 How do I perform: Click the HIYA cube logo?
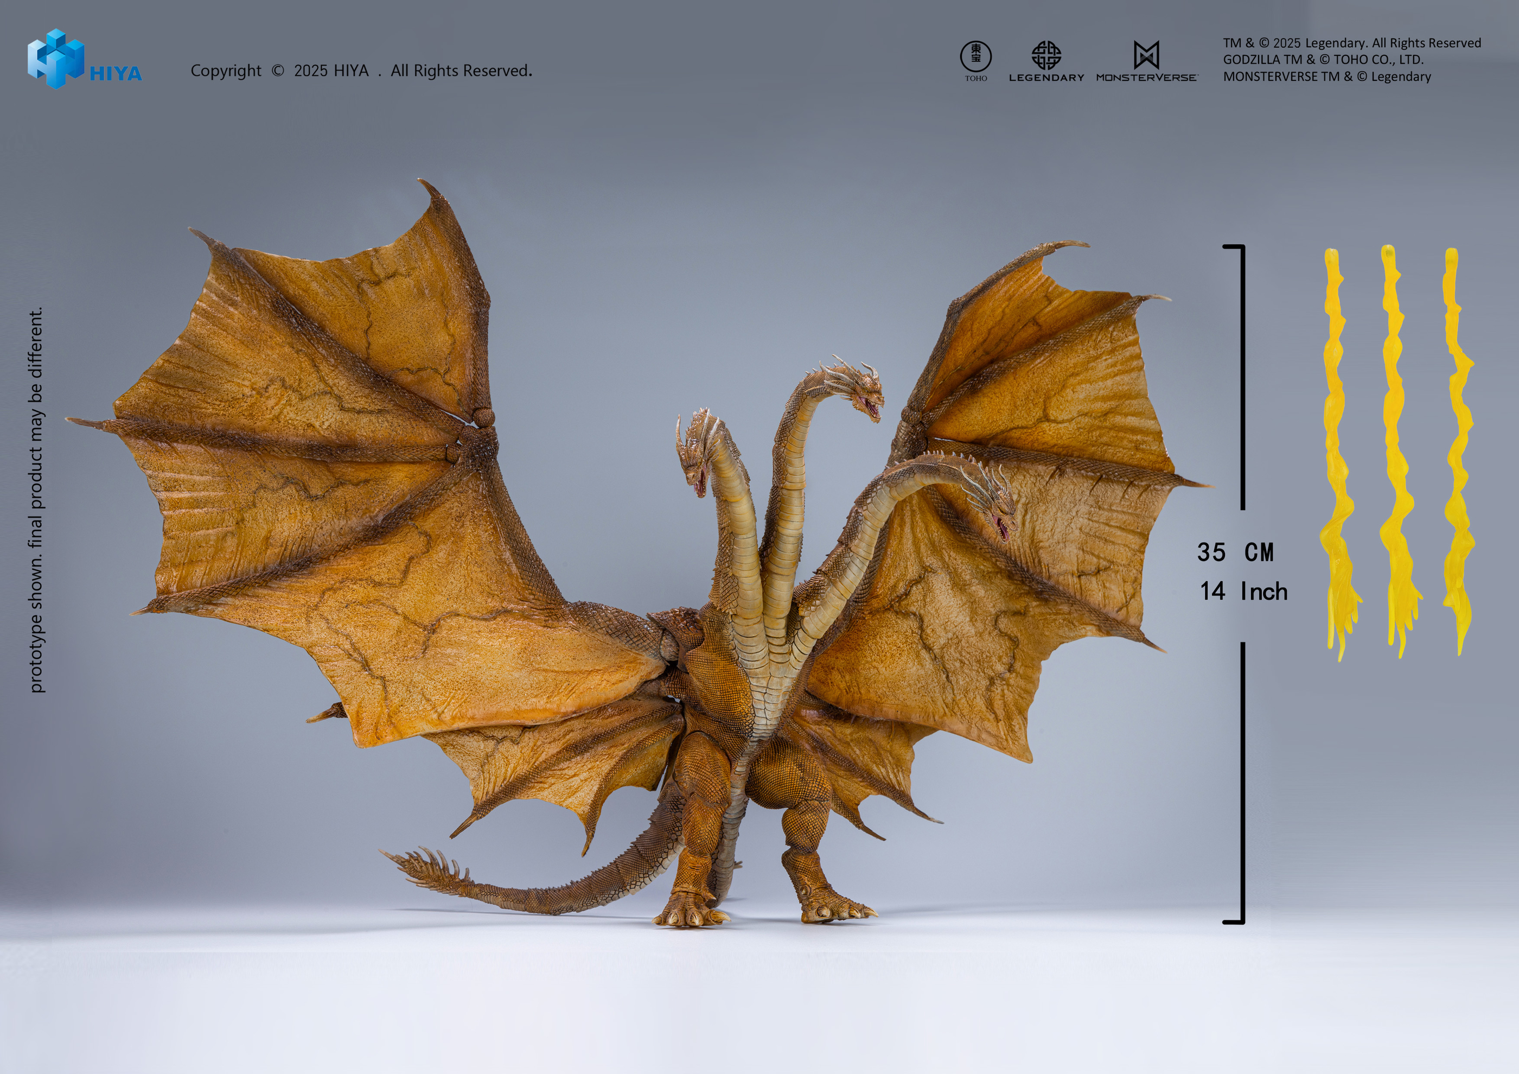[55, 58]
